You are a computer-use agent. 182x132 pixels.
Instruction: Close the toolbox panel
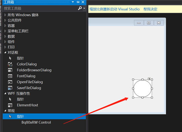pyautogui.click(x=83, y=2)
